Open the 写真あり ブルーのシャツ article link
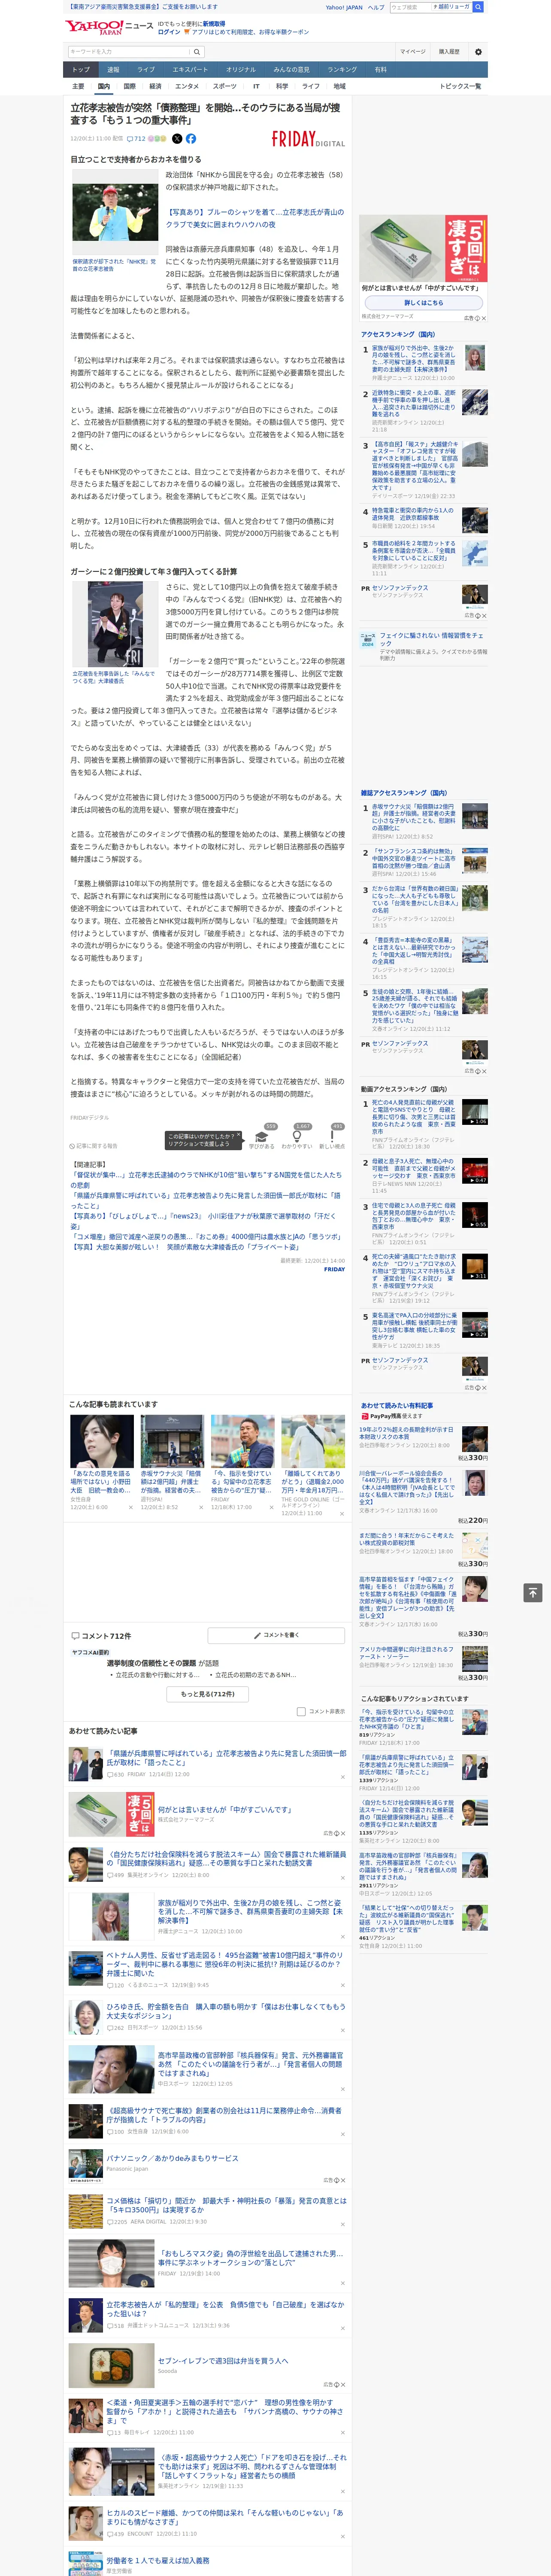Image resolution: width=551 pixels, height=2576 pixels. 254,218
